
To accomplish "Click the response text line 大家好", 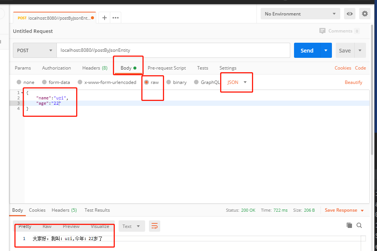I will pyautogui.click(x=67, y=239).
